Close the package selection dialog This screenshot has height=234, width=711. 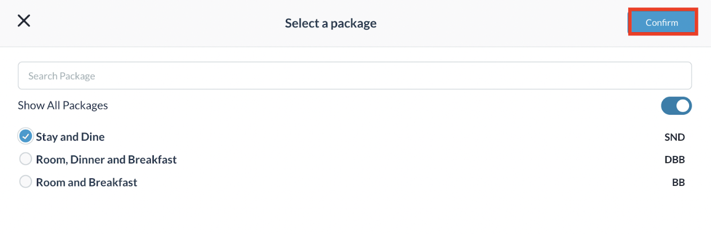24,21
